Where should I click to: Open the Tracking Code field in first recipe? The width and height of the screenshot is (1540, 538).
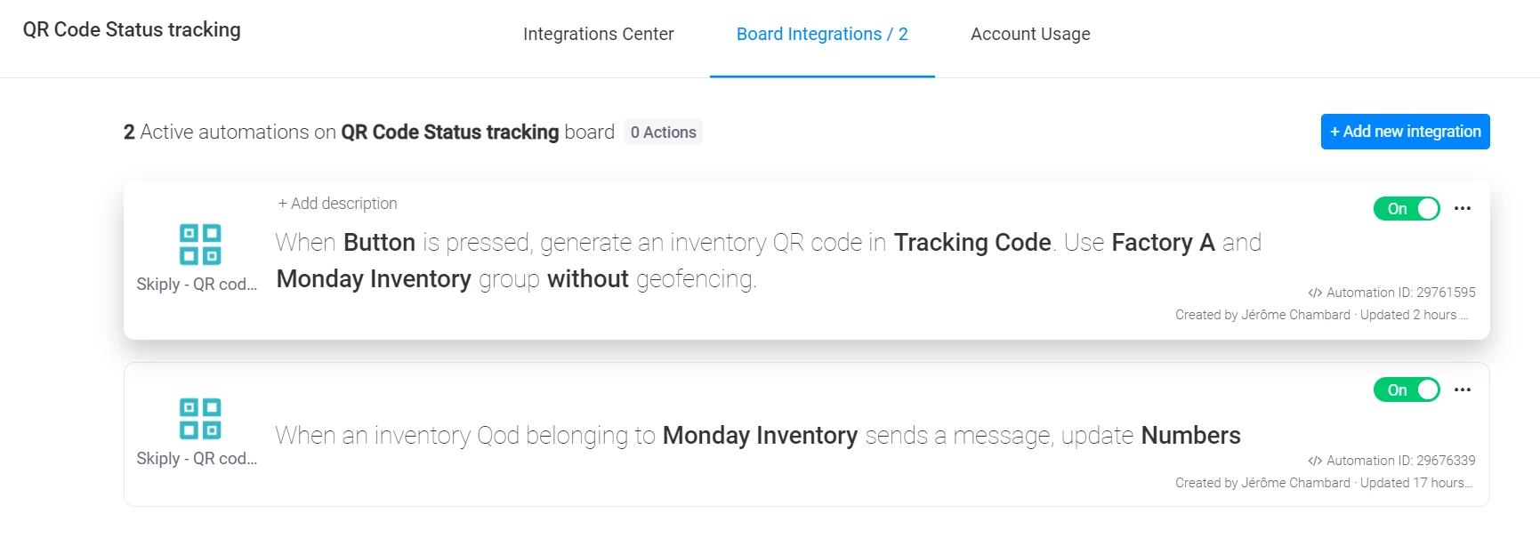(972, 243)
